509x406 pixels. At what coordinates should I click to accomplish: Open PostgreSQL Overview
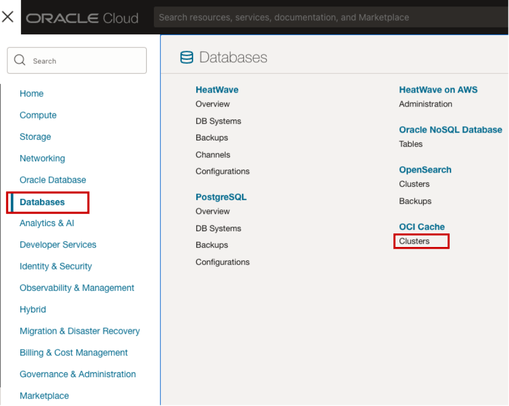pyautogui.click(x=213, y=211)
